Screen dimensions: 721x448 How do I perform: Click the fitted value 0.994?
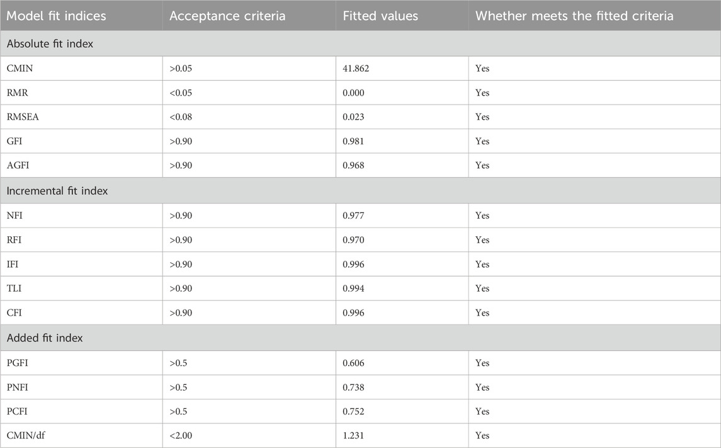tap(354, 289)
